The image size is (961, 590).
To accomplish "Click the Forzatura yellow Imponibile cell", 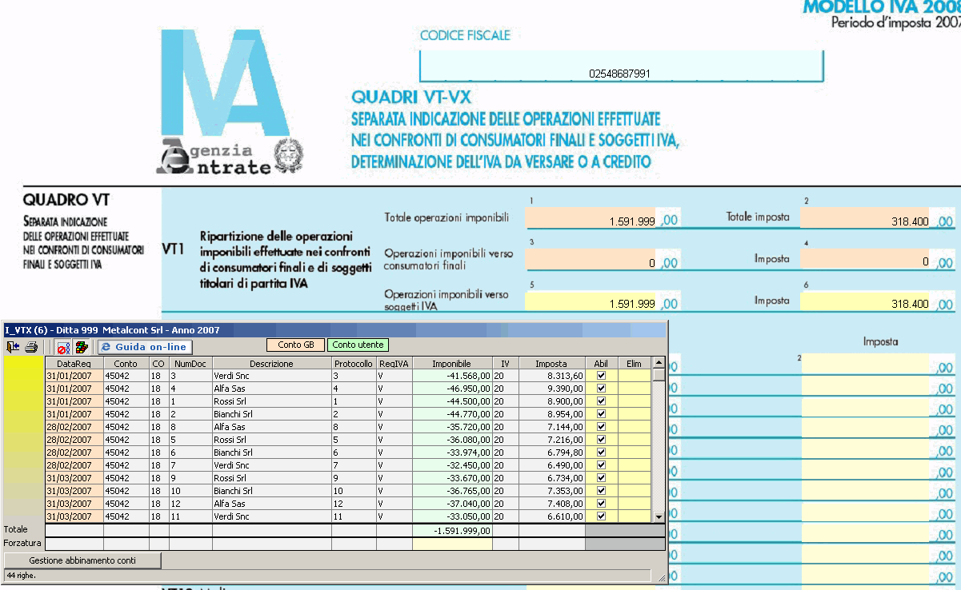I will [x=453, y=544].
